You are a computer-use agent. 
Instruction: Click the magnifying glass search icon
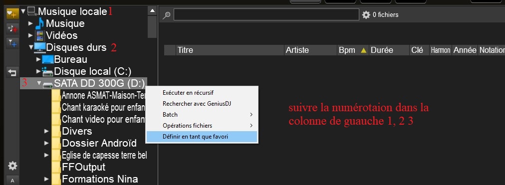pos(166,15)
